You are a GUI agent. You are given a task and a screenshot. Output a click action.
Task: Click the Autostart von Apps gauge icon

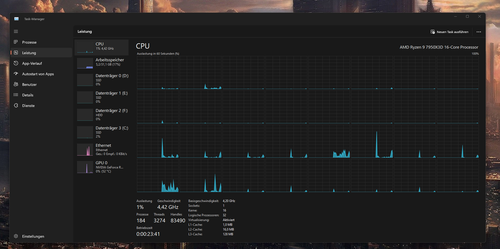16,74
